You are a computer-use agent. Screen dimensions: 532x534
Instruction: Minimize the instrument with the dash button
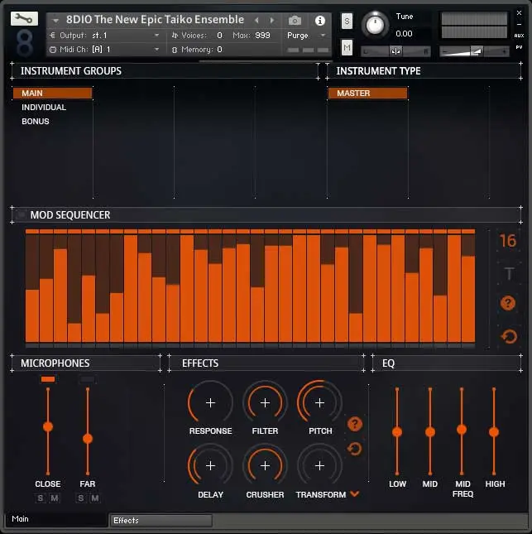pos(519,25)
